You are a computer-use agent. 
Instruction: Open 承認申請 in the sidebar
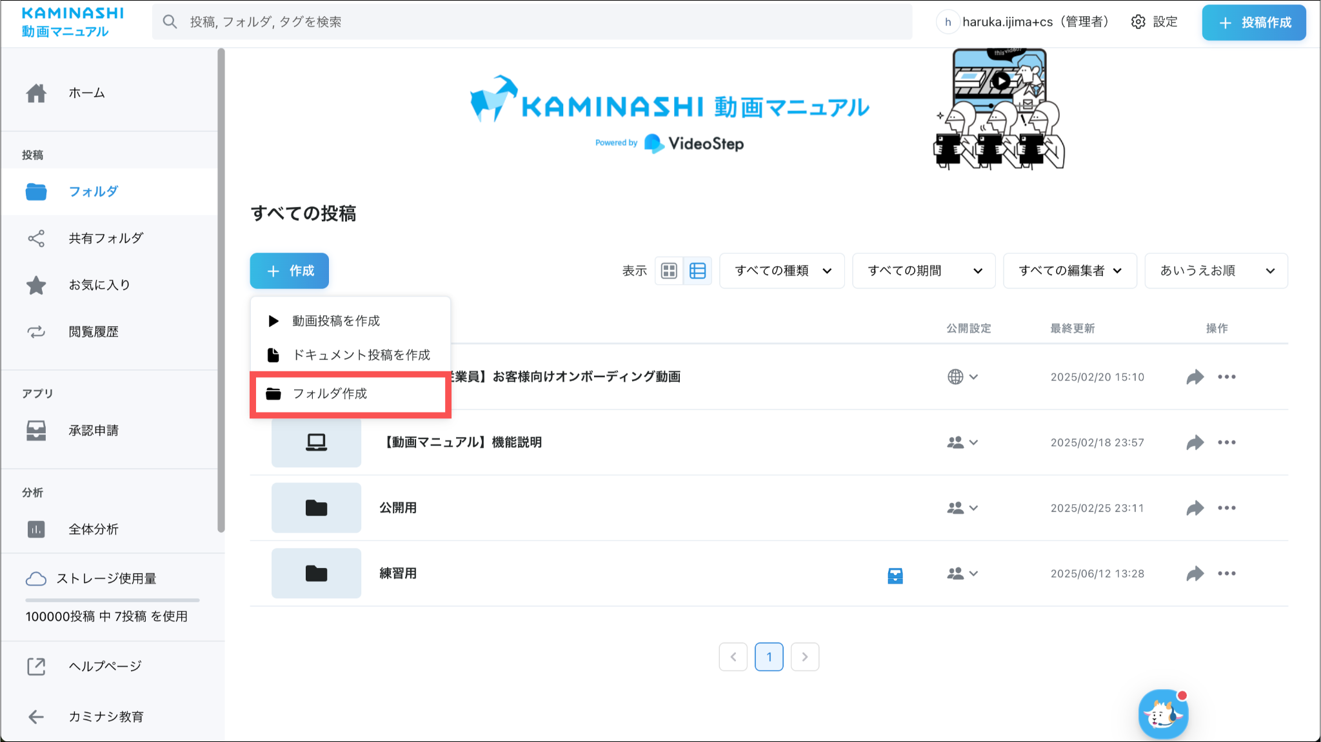94,431
